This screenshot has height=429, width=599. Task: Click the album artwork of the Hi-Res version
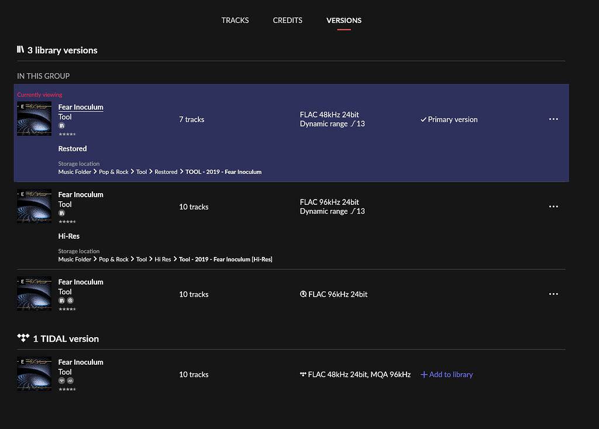pos(34,205)
